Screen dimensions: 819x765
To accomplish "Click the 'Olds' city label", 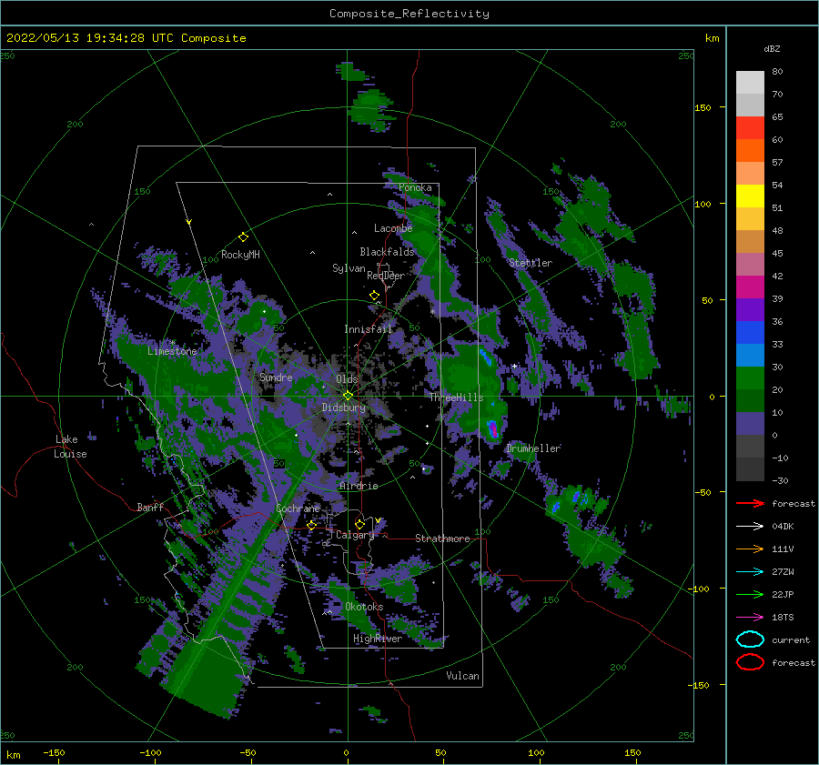I will coord(347,379).
